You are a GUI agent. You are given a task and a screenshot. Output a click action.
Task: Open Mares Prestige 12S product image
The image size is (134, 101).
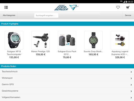click(x=41, y=40)
